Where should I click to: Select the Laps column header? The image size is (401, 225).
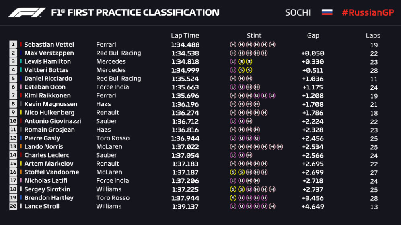pyautogui.click(x=373, y=36)
